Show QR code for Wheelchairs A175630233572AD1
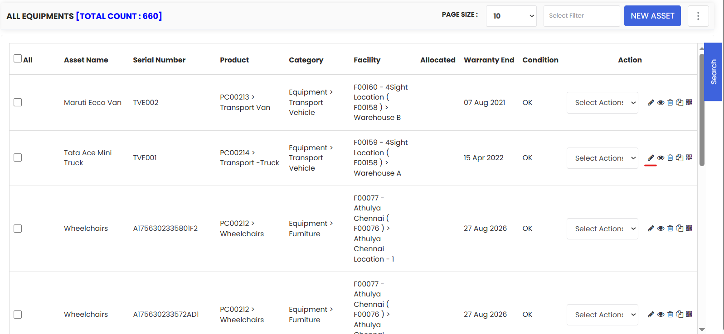The width and height of the screenshot is (724, 334). point(689,314)
